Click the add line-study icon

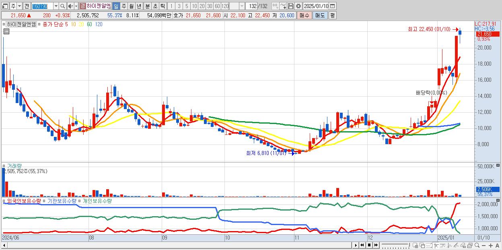pos(283,6)
